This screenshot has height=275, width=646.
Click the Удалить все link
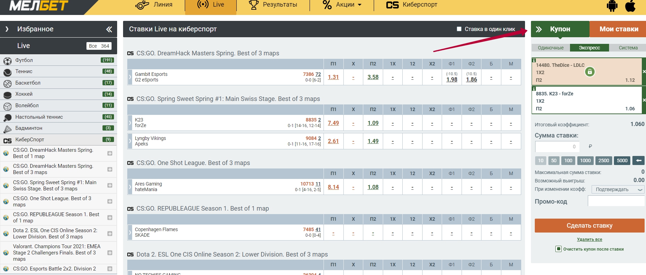[x=590, y=239]
